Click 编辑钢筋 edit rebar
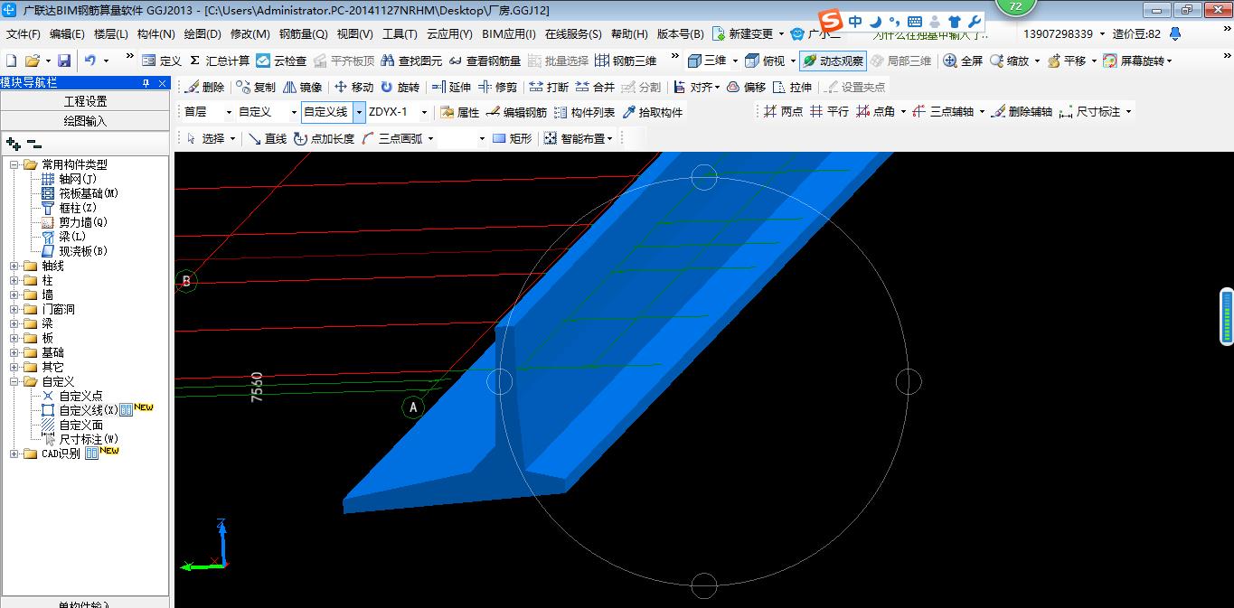Screen dimensions: 1234x608 click(516, 112)
